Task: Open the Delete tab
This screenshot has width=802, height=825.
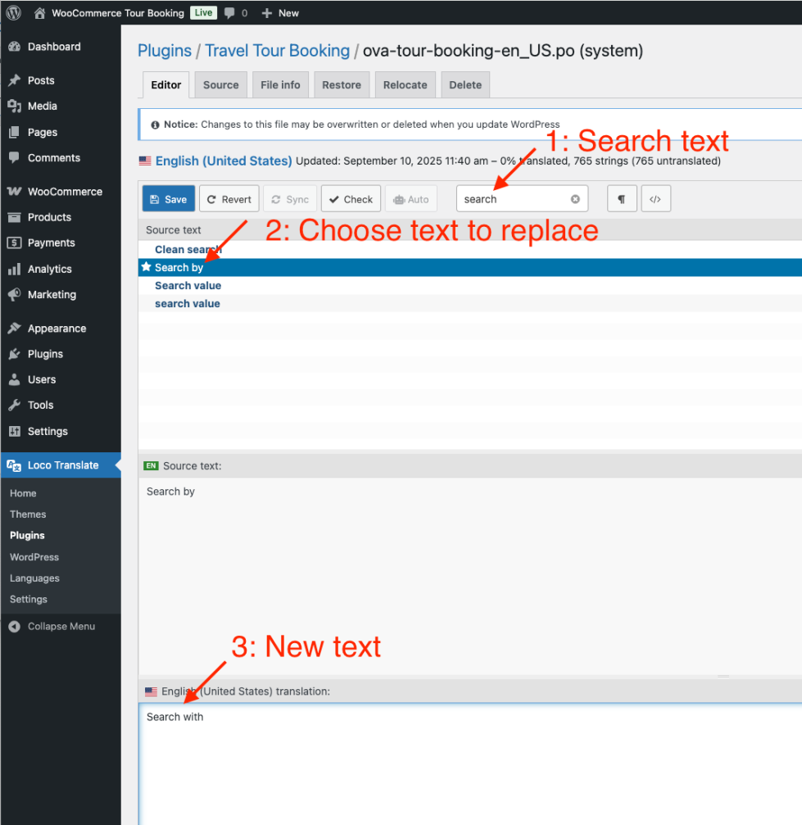Action: tap(465, 84)
